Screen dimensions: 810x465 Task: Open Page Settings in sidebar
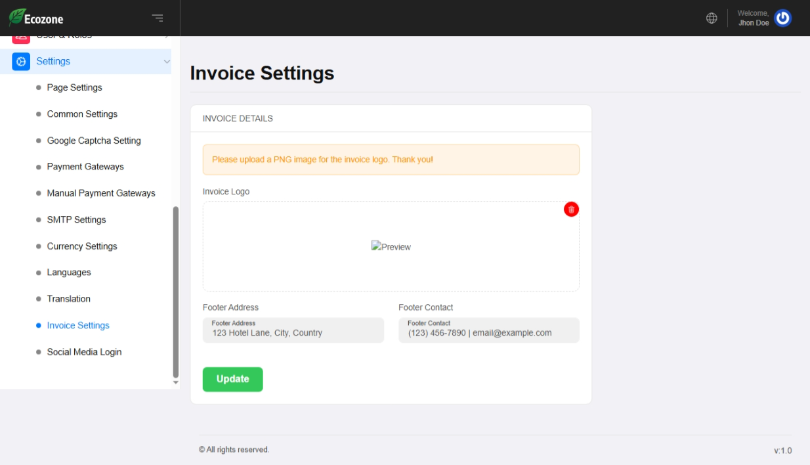[x=74, y=87]
